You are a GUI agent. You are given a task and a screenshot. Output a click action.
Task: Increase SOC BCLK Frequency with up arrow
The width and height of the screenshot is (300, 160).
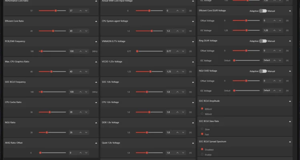coord(80,92)
